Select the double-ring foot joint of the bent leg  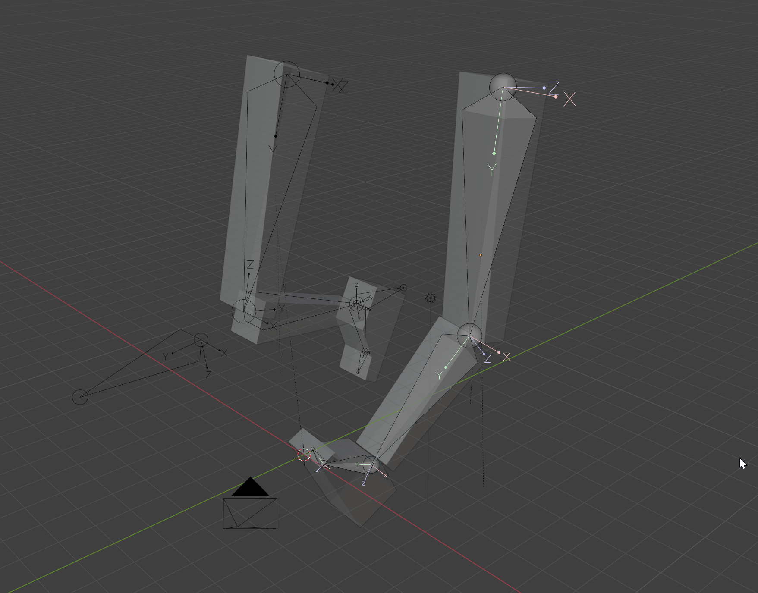(356, 304)
